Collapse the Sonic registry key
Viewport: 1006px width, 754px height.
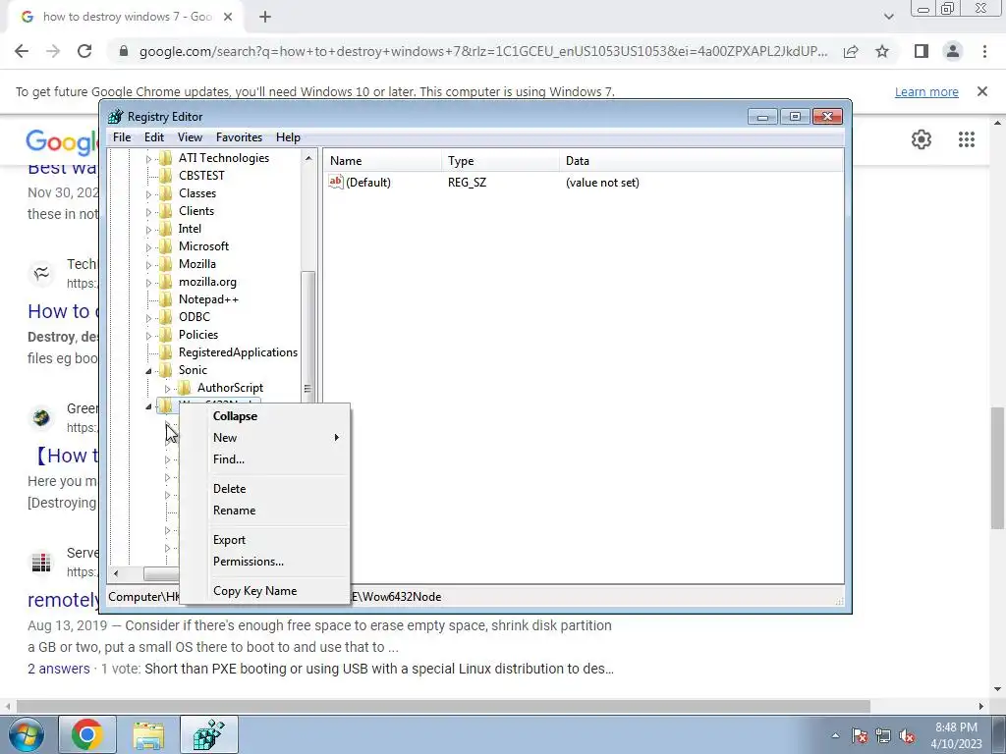(149, 370)
